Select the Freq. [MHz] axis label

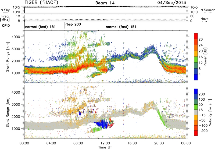(x=5, y=18)
